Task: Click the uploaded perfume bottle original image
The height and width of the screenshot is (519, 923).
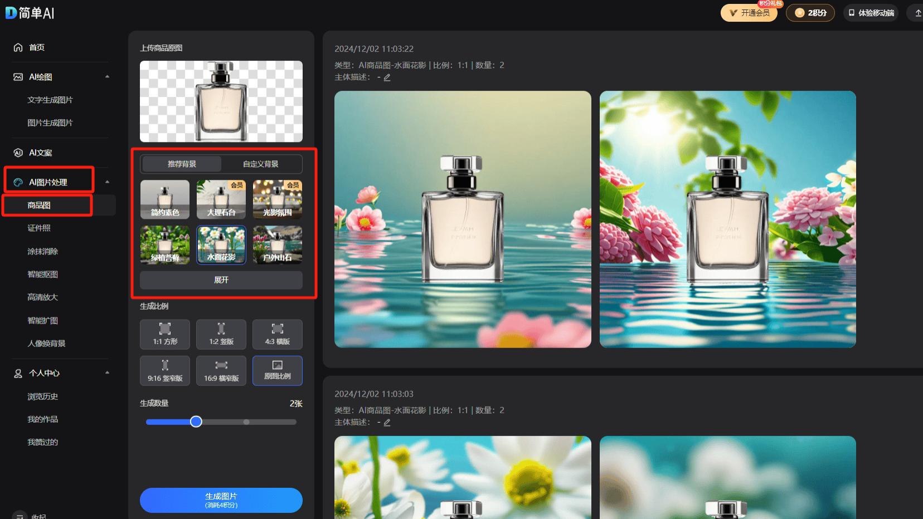Action: point(221,101)
